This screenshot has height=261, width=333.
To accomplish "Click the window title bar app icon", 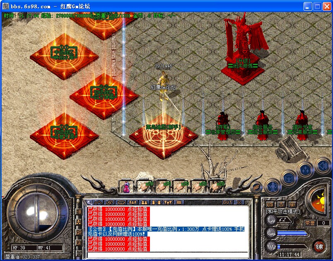I will pos(5,6).
